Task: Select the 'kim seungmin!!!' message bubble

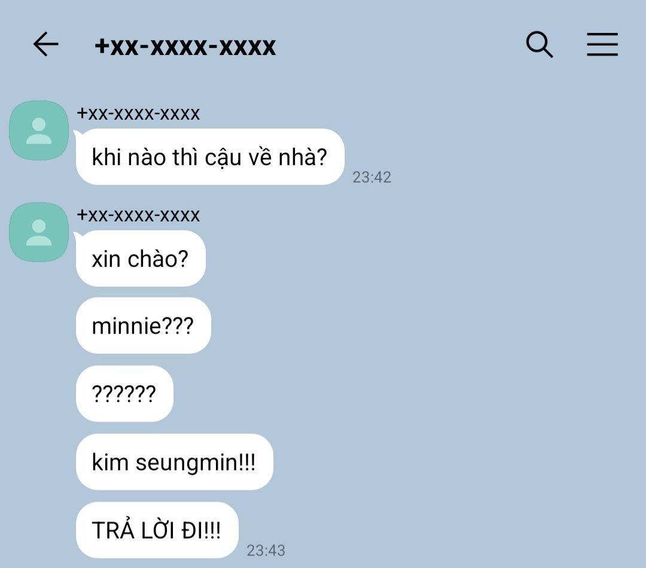Action: coord(174,461)
